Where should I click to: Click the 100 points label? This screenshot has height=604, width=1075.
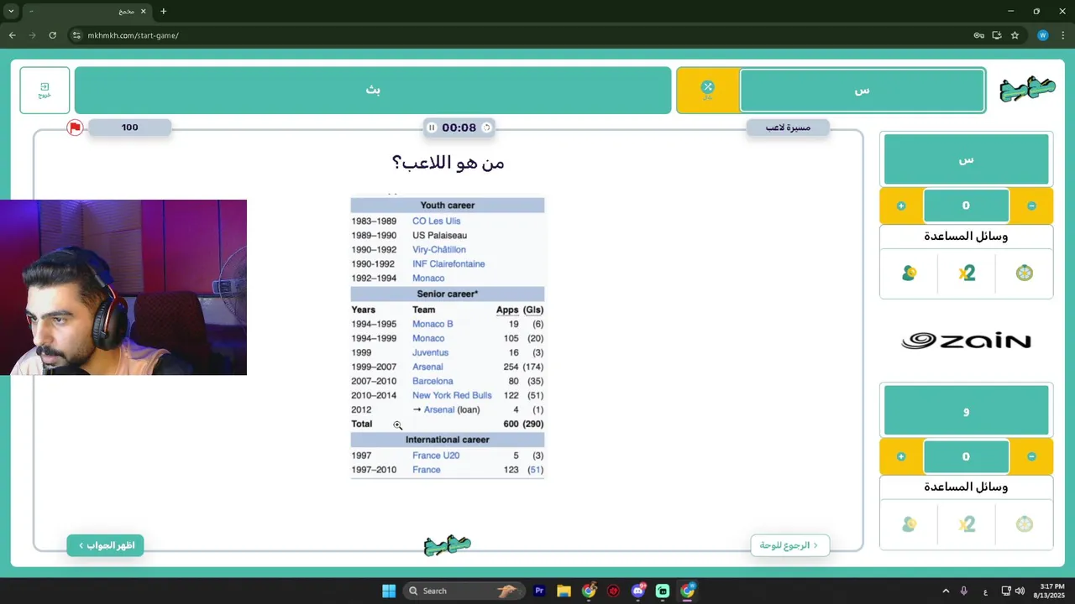[129, 128]
